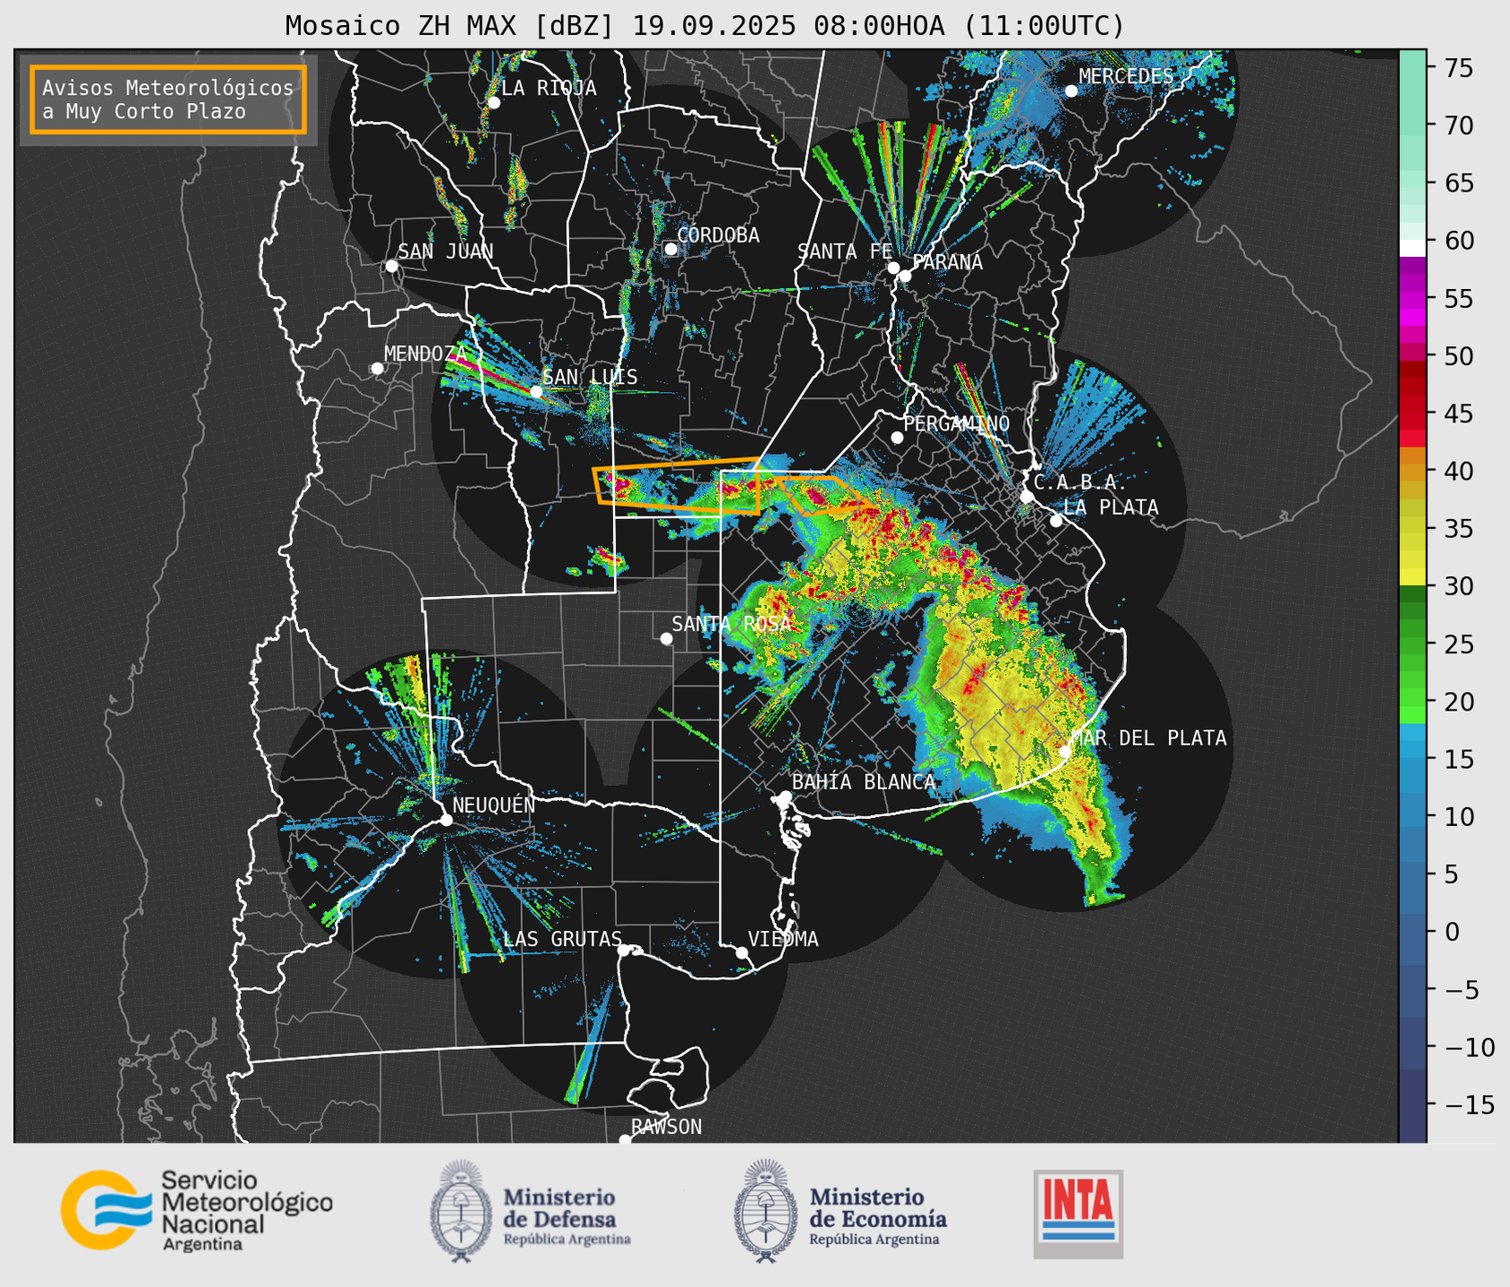Viewport: 1510px width, 1287px height.
Task: Click the BAHÍA BLANCA city marker
Action: click(x=785, y=797)
